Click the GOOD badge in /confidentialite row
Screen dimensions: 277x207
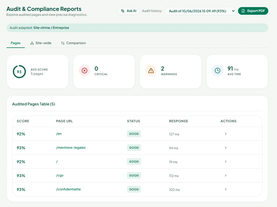click(134, 189)
